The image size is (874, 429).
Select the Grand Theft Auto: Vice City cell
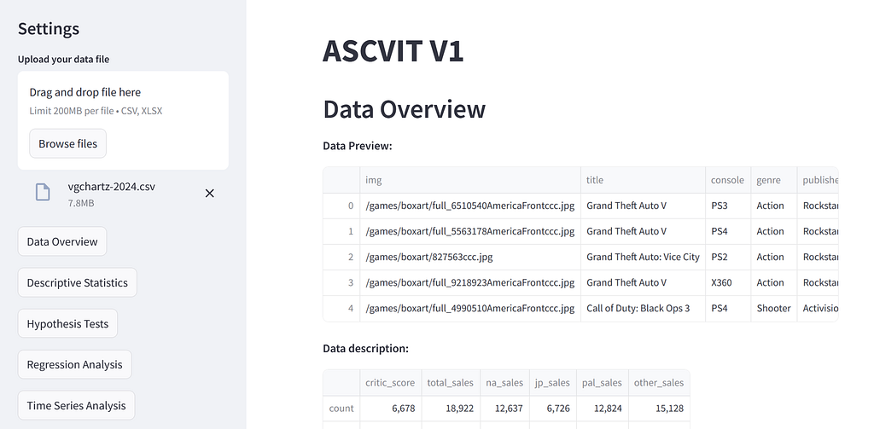tap(644, 257)
